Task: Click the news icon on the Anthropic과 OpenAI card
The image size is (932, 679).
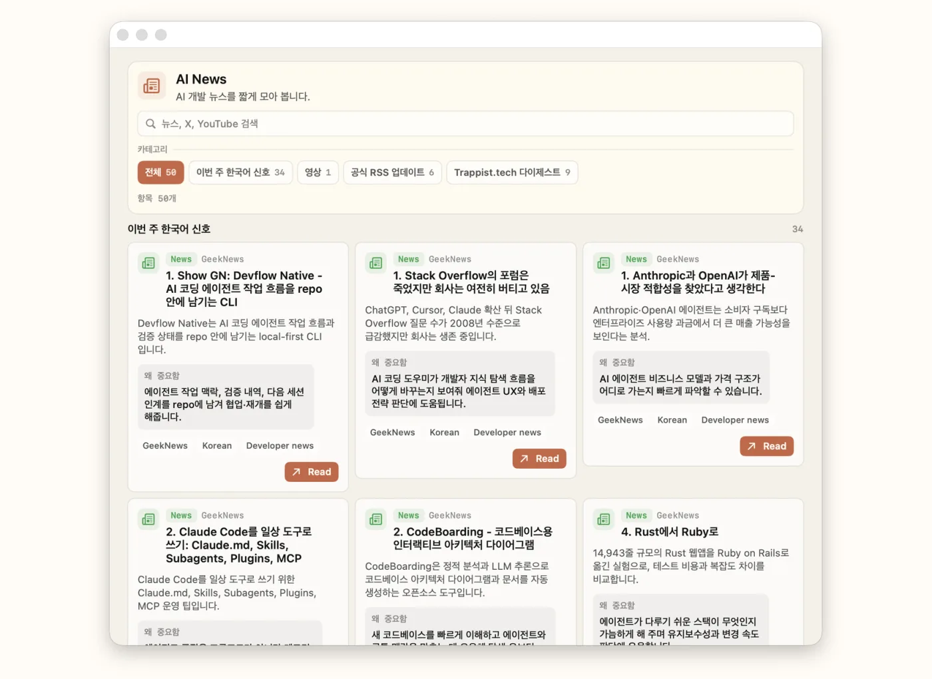Action: pyautogui.click(x=604, y=263)
